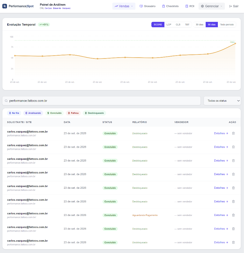The height and width of the screenshot is (253, 244).
Task: Open the Todos os status filter dropdown
Action: [x=222, y=101]
